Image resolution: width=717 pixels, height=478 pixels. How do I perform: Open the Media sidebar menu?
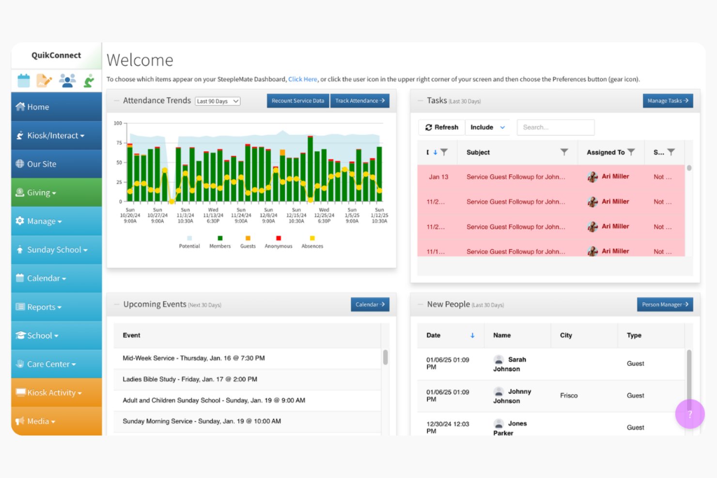point(56,421)
